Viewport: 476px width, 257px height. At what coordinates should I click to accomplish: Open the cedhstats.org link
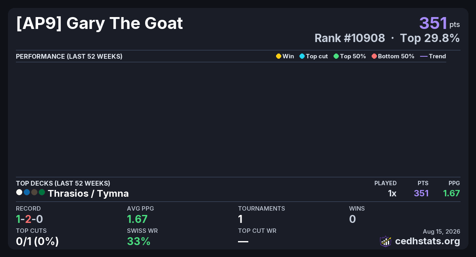[x=428, y=241]
